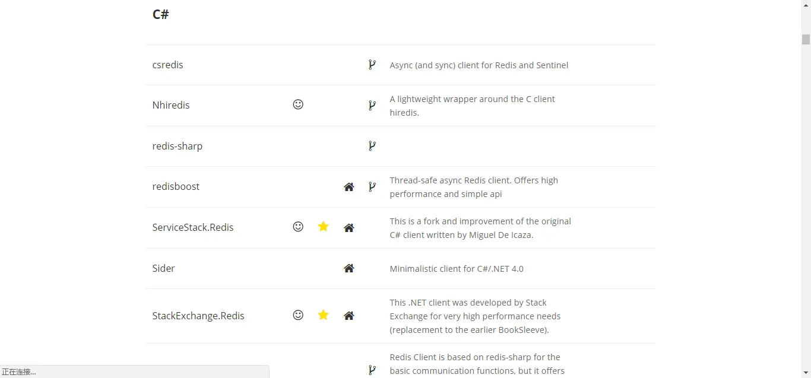
Task: Visit the ServiceStack.Redis homepage house icon
Action: click(349, 228)
